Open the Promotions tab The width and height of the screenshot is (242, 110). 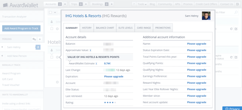[x=163, y=28]
